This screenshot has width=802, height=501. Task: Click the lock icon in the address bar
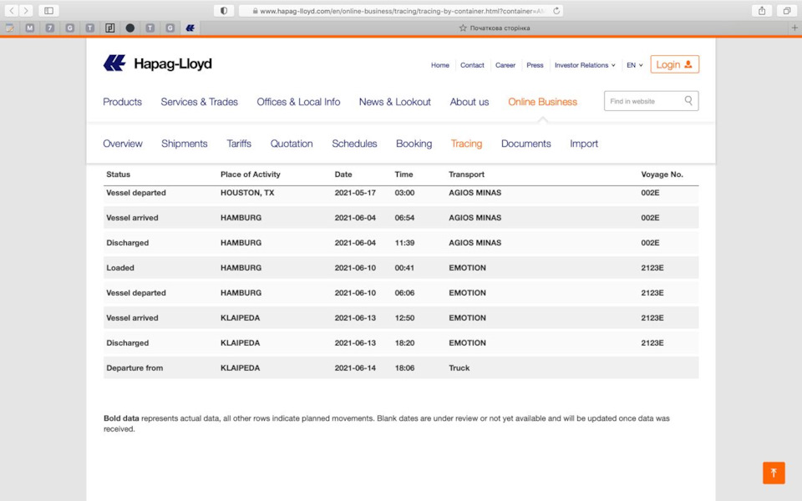pos(256,11)
